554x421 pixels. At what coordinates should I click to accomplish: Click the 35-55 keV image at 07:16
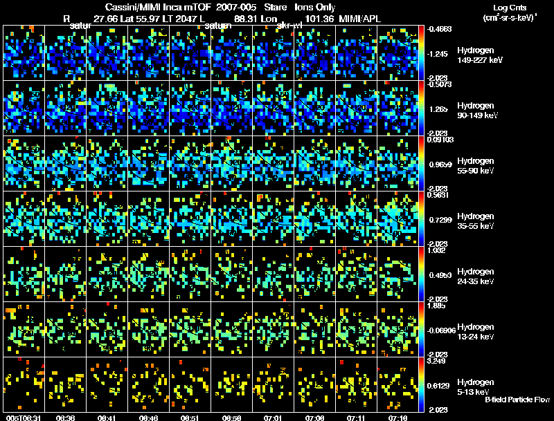tap(397, 218)
